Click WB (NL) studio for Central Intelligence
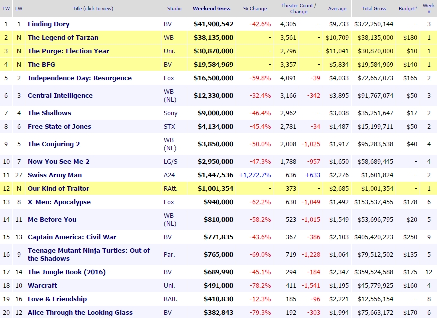The image size is (437, 318). 170,95
